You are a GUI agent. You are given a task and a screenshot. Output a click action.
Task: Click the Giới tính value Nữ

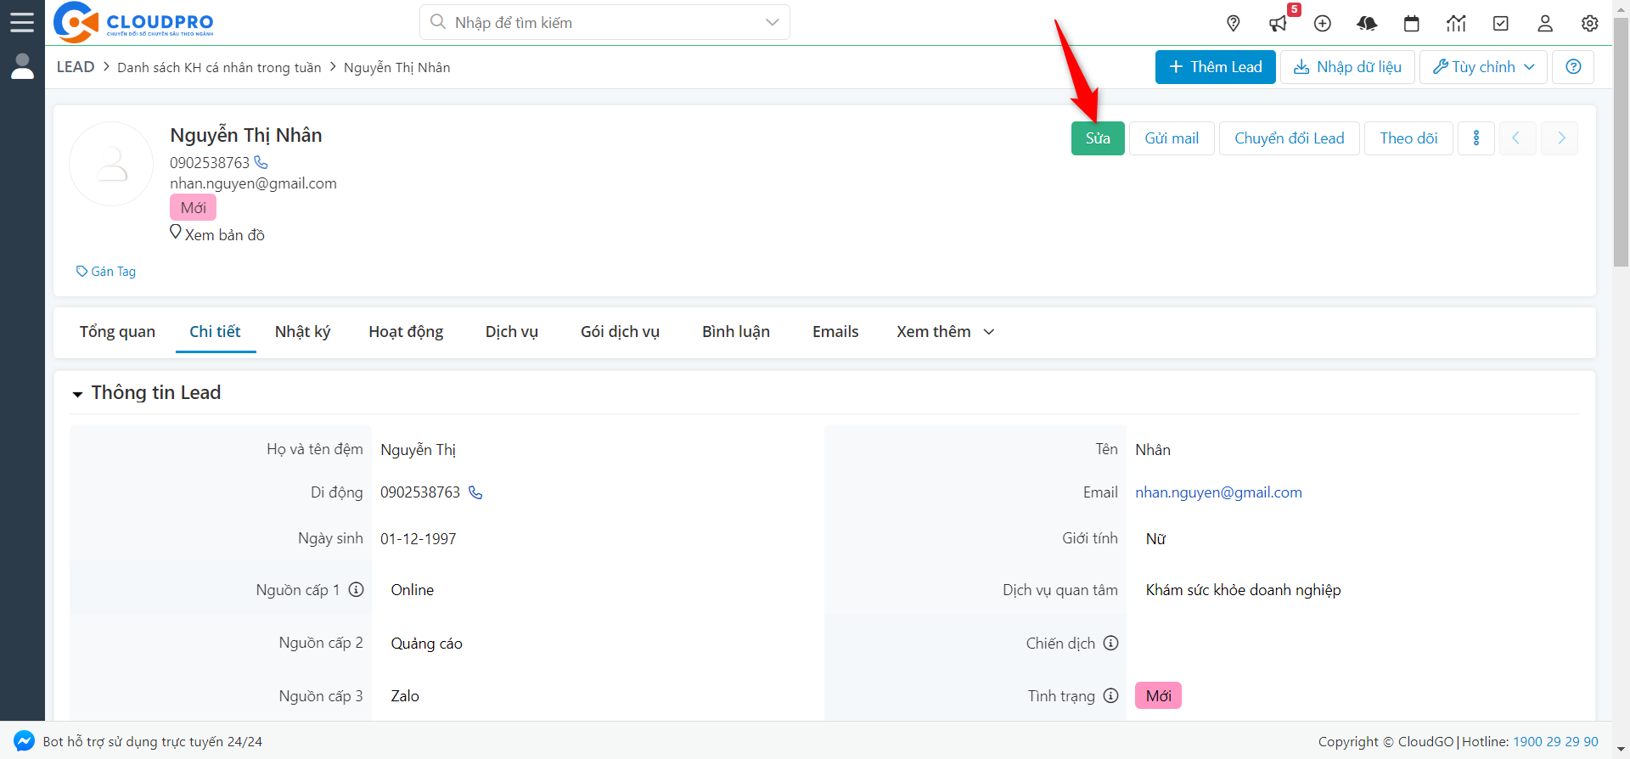coord(1155,539)
